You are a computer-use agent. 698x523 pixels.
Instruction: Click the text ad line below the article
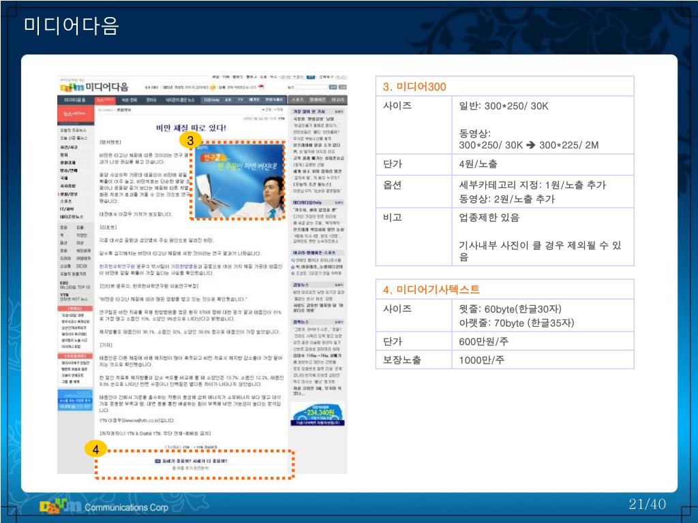tap(191, 461)
